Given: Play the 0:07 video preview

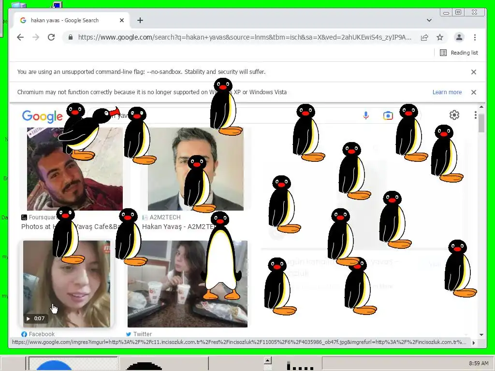Looking at the screenshot, I should click(35, 318).
